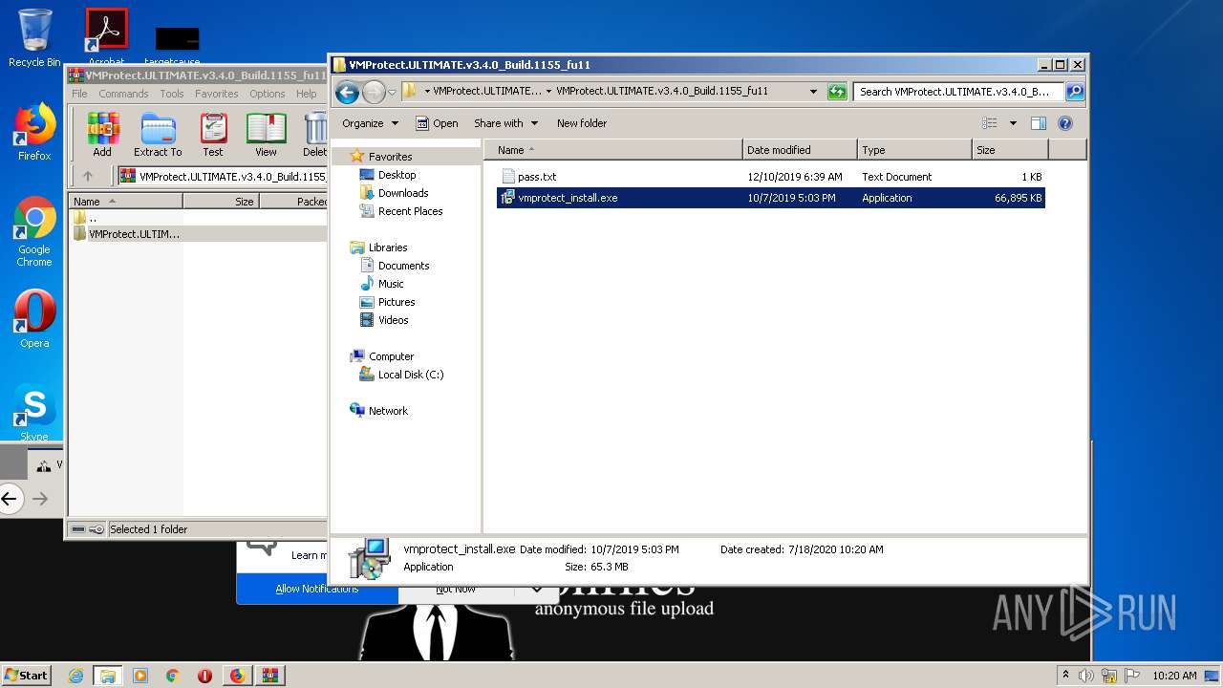Click the Explorer search magnifier
The height and width of the screenshot is (688, 1223).
coord(1075,92)
